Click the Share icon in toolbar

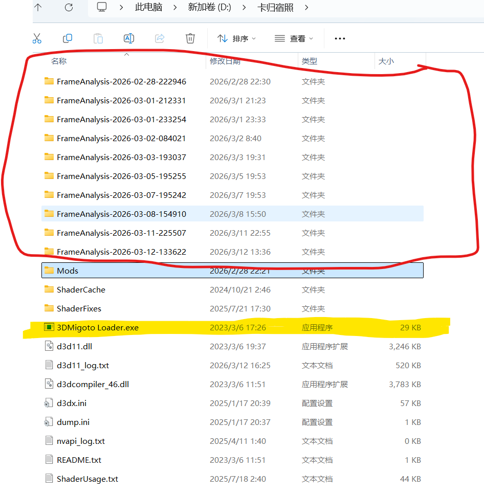[x=160, y=38]
